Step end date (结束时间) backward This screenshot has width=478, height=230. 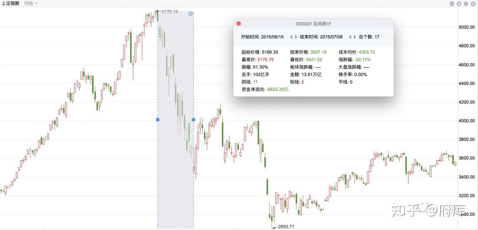click(350, 37)
